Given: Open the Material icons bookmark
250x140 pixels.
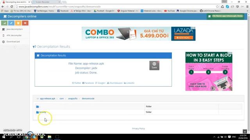Looking at the screenshot, I should [151, 11].
